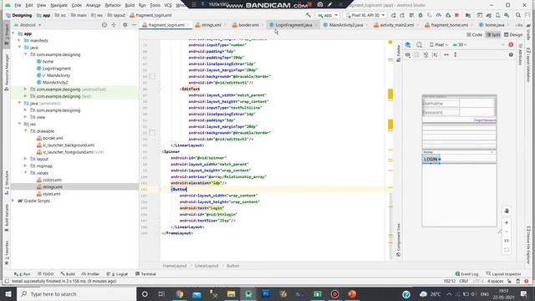The image size is (535, 301).
Task: Click the red Stop button in toolbar
Action: pyautogui.click(x=456, y=15)
